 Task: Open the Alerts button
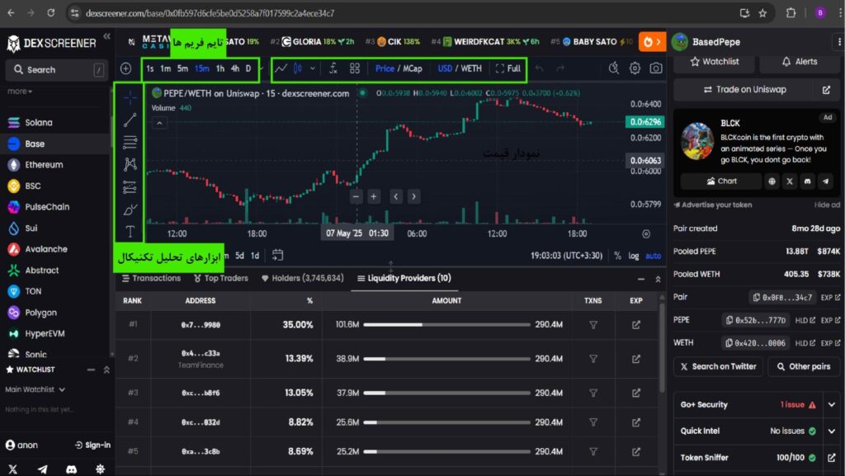(x=800, y=62)
